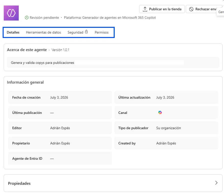Click the Propiedades section title
This screenshot has width=224, height=193.
[19, 183]
